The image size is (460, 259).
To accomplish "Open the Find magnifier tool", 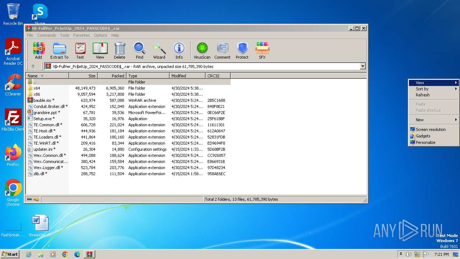I will [139, 50].
